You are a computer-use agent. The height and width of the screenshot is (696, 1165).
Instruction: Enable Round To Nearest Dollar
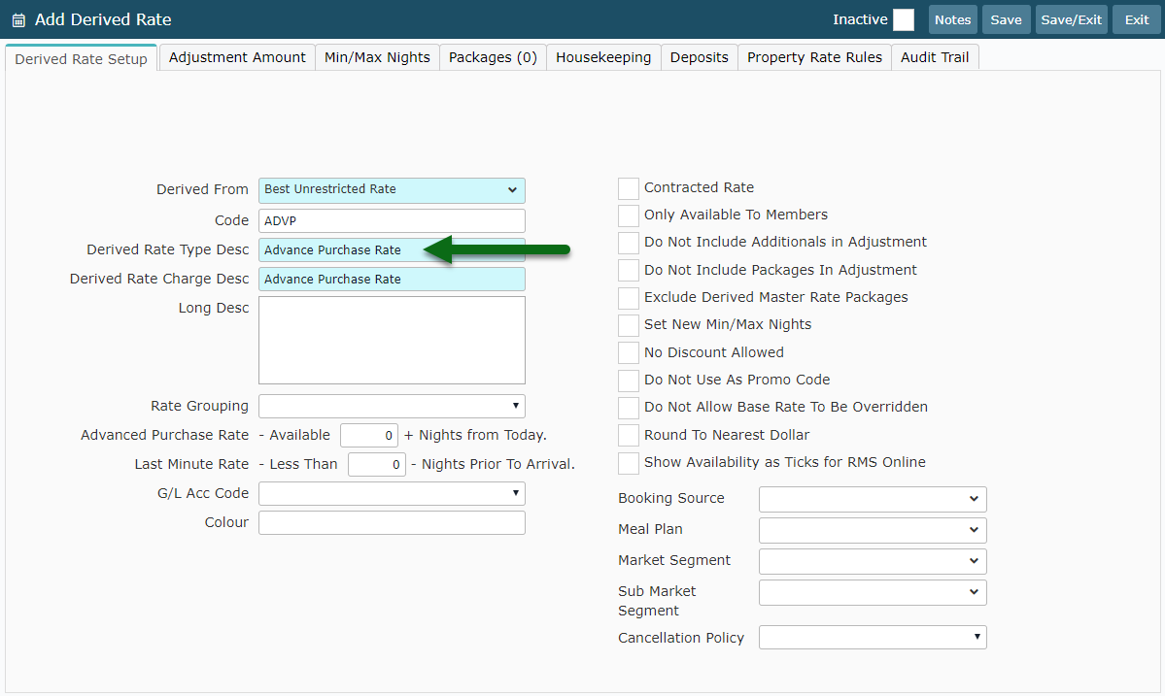(x=629, y=435)
